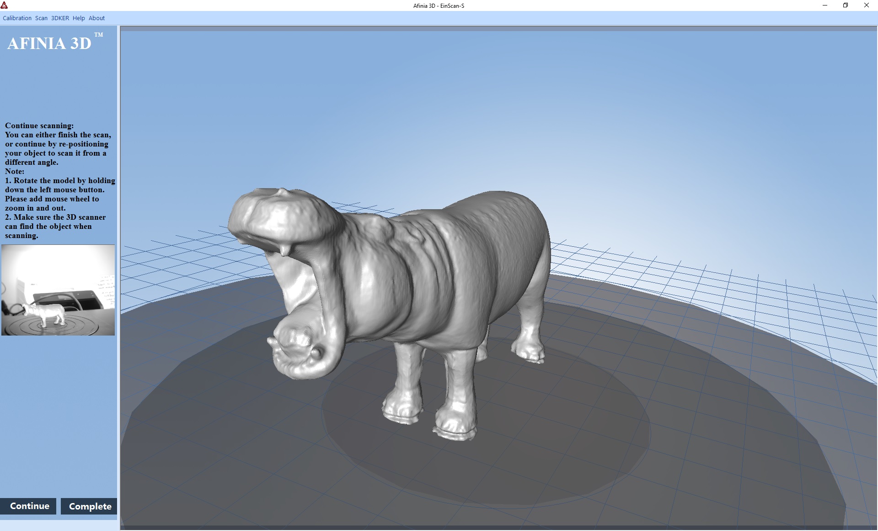878x531 pixels.
Task: Click the AFINIA 3D logo in sidebar
Action: click(x=49, y=43)
